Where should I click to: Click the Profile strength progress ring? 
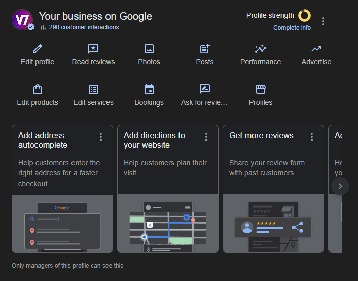tap(304, 15)
